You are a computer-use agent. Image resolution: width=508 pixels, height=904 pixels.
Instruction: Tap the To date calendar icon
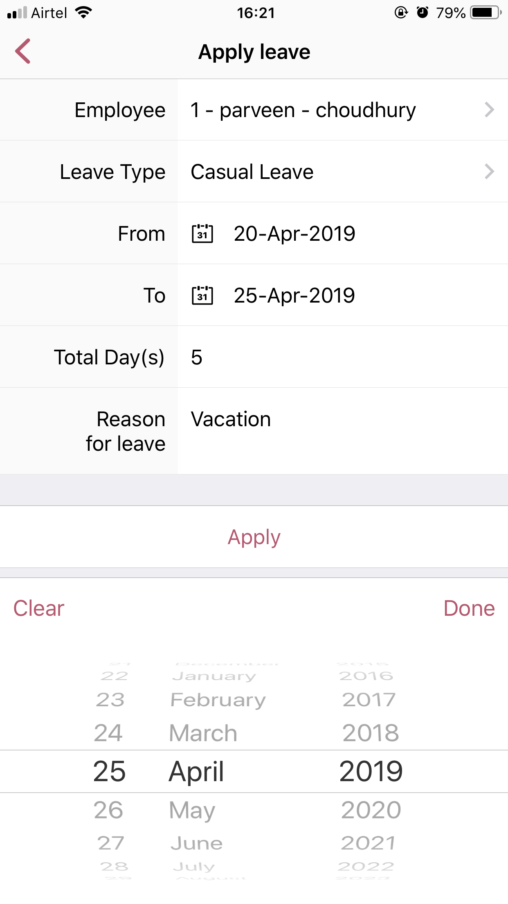[202, 296]
